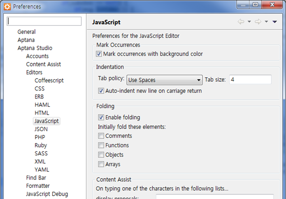Screen dimensions: 286x199
Task: Go forward with the right arrow icon
Action: 258,22
